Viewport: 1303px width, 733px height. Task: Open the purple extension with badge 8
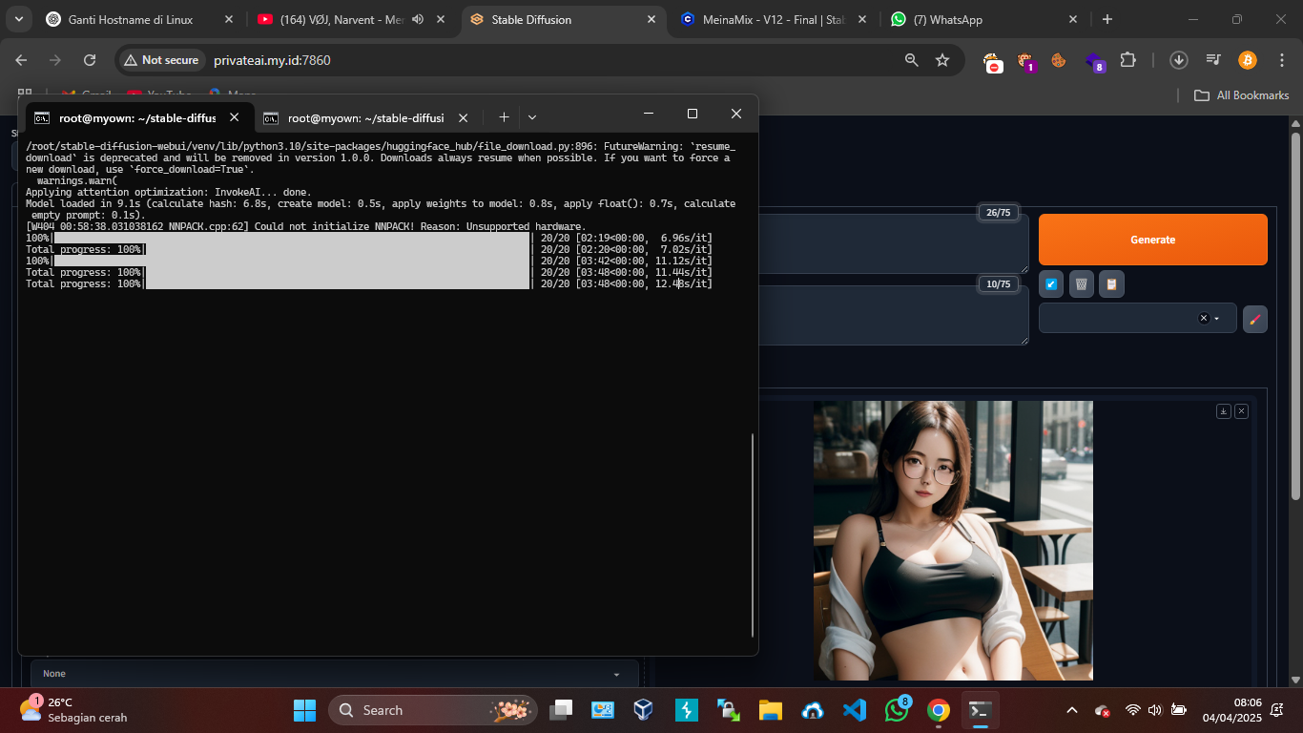pyautogui.click(x=1095, y=61)
